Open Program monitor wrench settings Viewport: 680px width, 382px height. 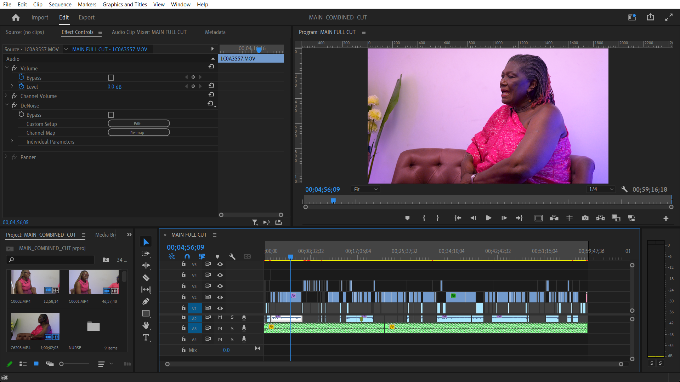point(624,190)
